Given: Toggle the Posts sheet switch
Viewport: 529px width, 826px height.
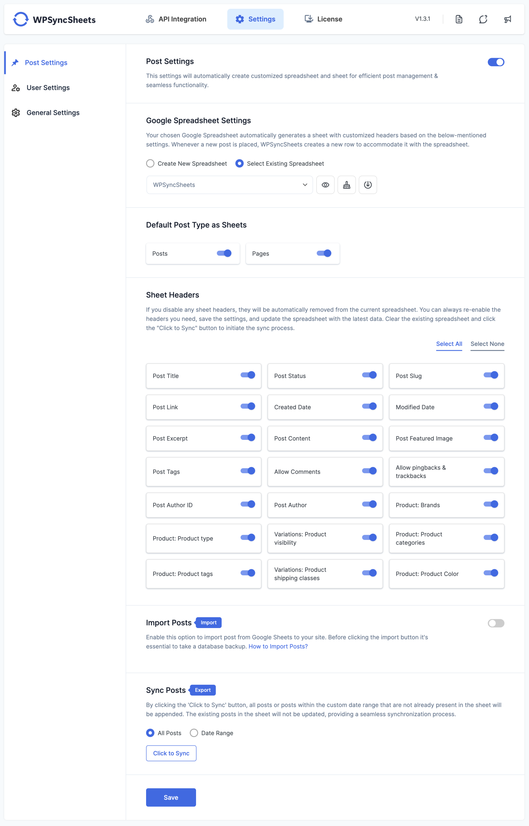Looking at the screenshot, I should coord(224,253).
